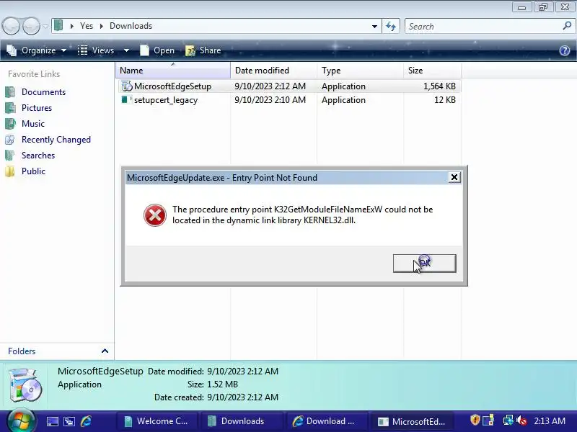
Task: Open the recent pages dropdown beside Forward
Action: pos(45,26)
